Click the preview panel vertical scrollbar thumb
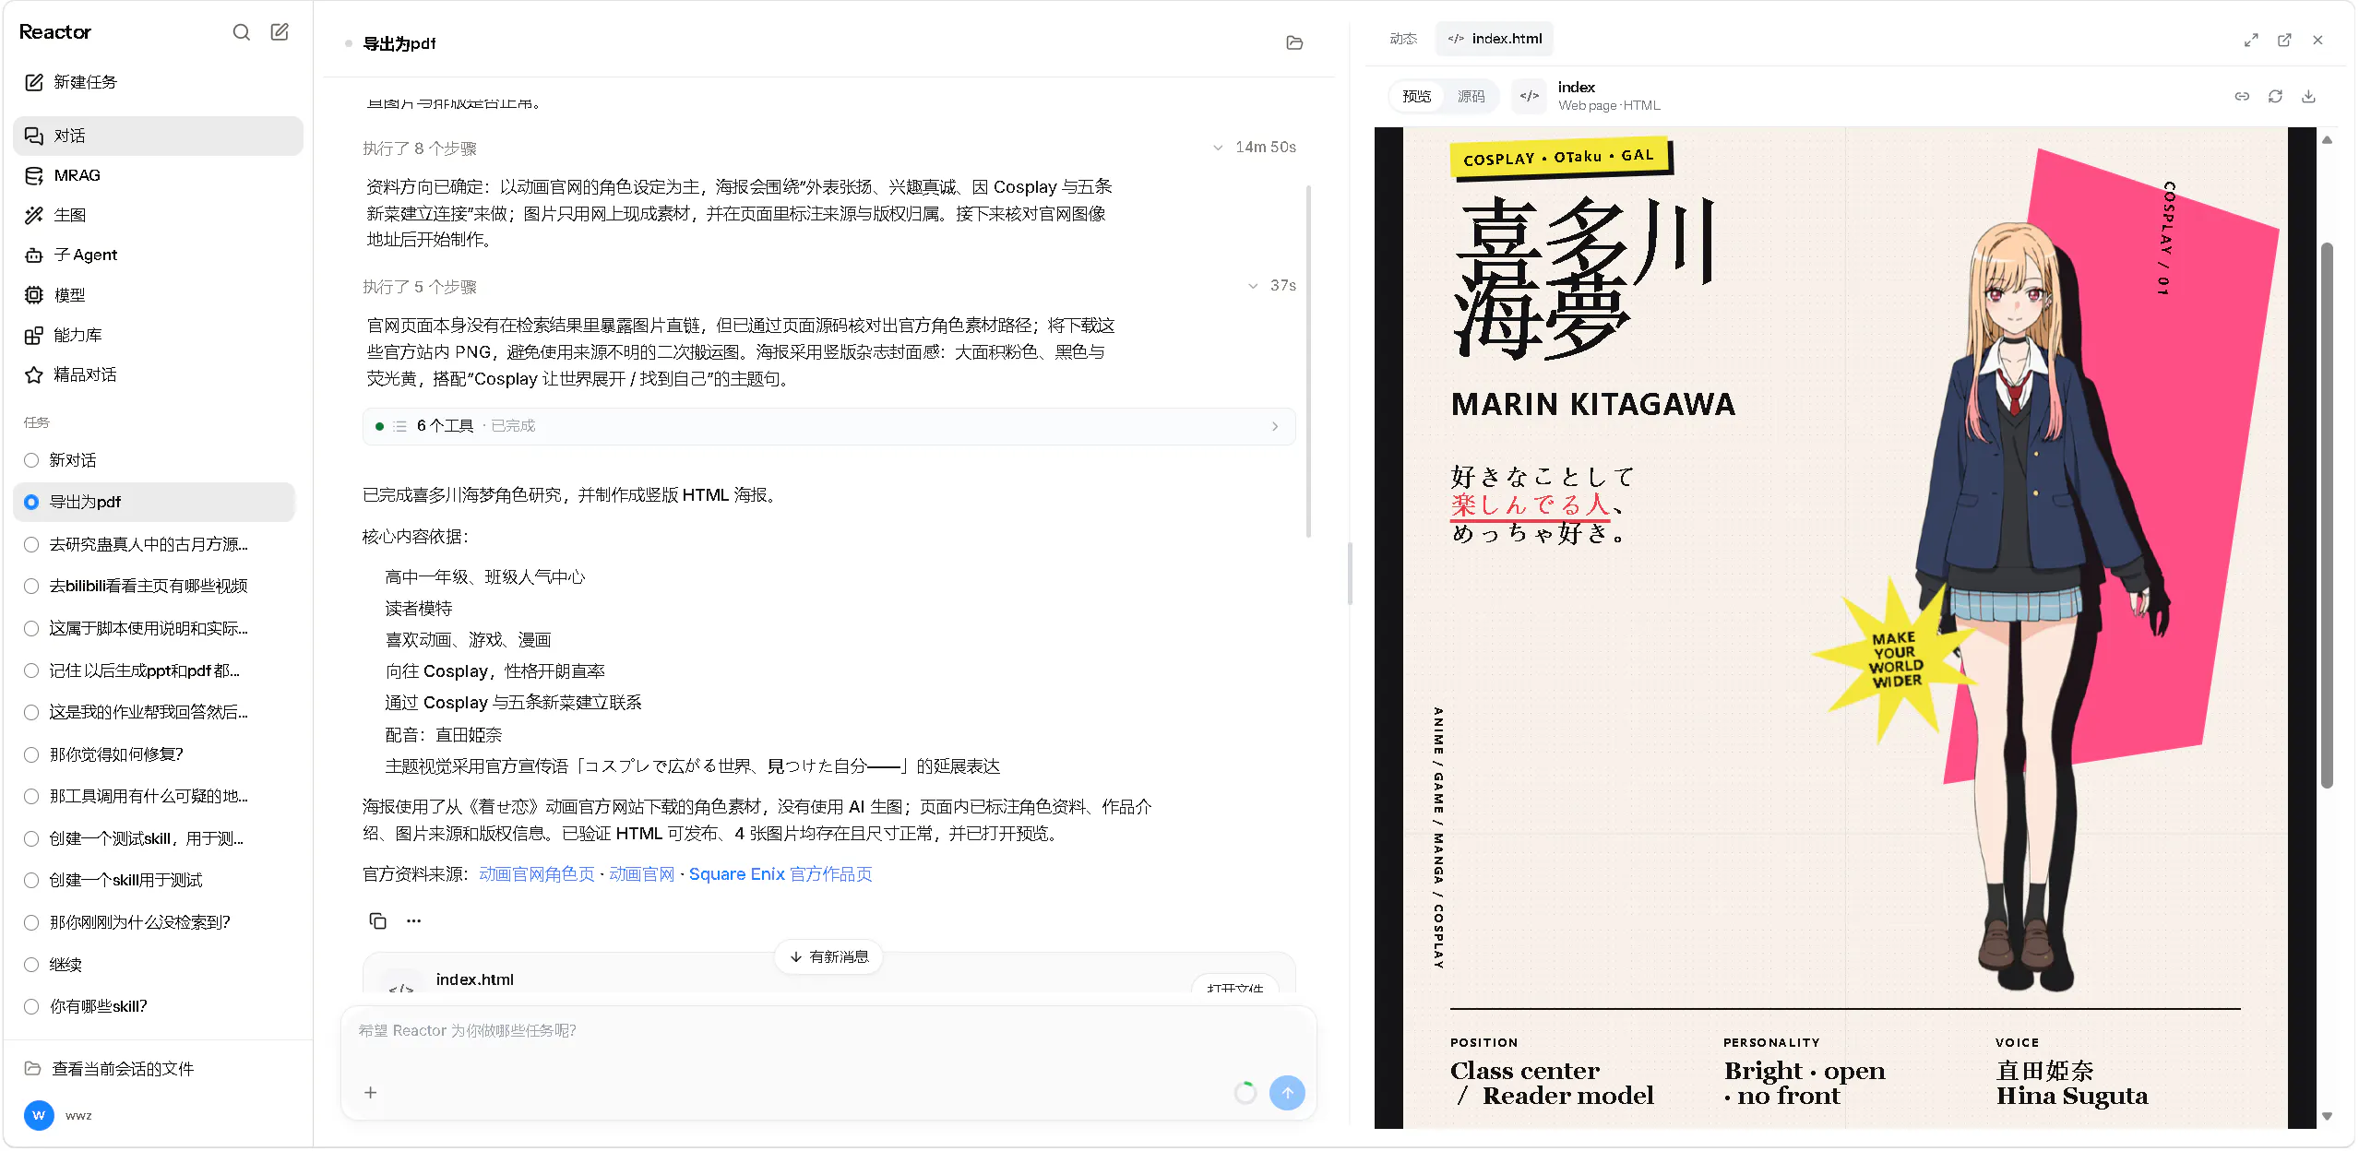This screenshot has height=1151, width=2359. (x=2326, y=516)
